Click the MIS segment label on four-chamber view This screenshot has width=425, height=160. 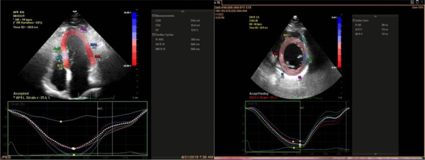pos(59,58)
